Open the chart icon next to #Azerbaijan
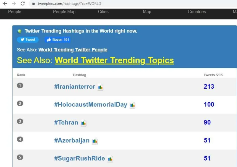This screenshot has width=237, height=167. [x=95, y=141]
